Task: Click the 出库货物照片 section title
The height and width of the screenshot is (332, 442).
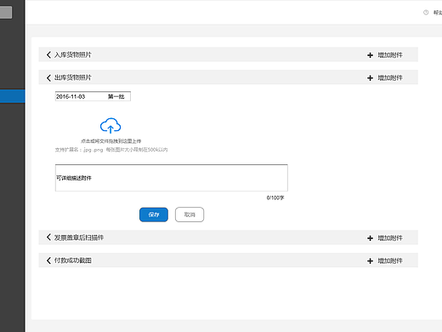Action: pos(73,77)
